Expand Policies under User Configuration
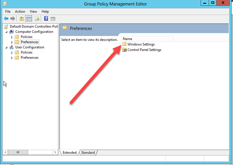233x165 pixels. [12, 53]
